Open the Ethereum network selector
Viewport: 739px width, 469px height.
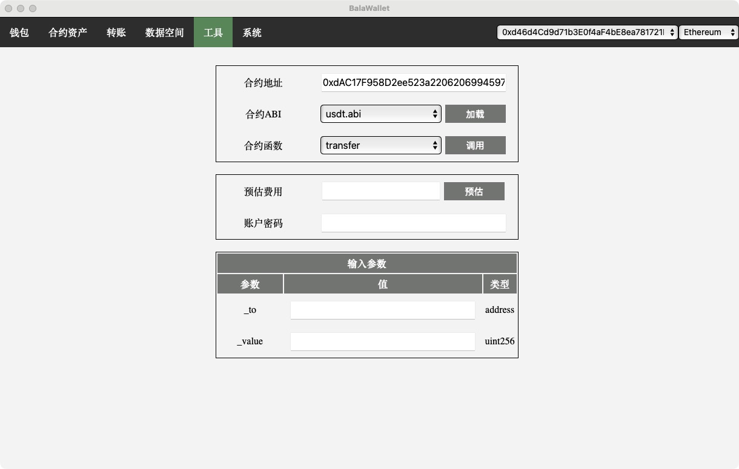click(708, 33)
